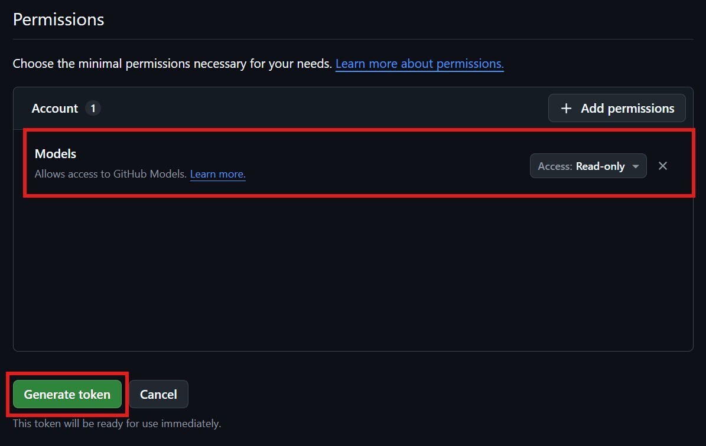The width and height of the screenshot is (706, 446).
Task: Follow the Learn more link under Models
Action: click(x=217, y=174)
